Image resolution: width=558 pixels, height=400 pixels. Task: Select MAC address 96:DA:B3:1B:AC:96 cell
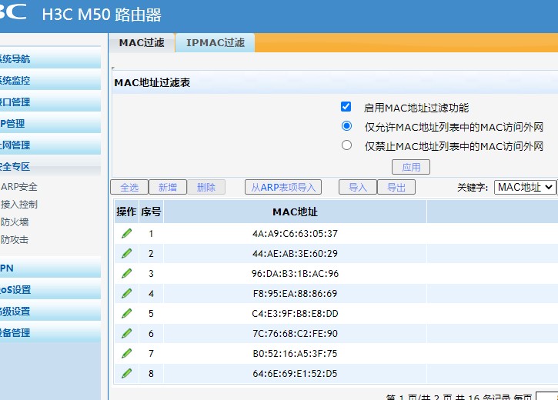click(295, 273)
